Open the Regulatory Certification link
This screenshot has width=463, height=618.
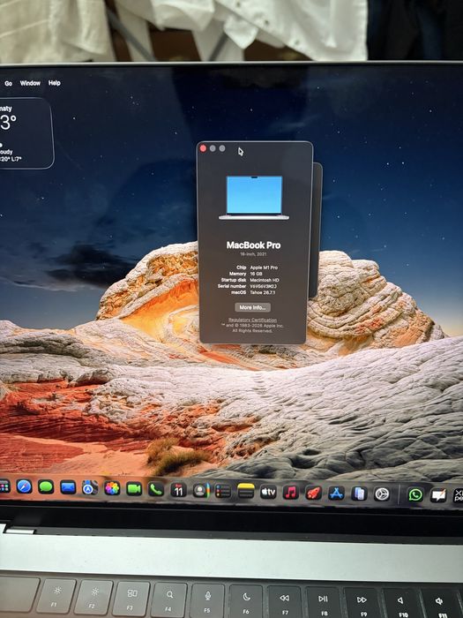(x=253, y=320)
